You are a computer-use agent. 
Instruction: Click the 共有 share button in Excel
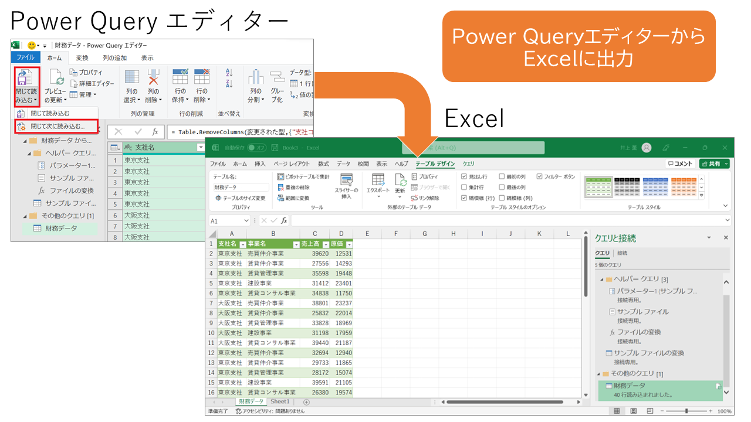714,164
